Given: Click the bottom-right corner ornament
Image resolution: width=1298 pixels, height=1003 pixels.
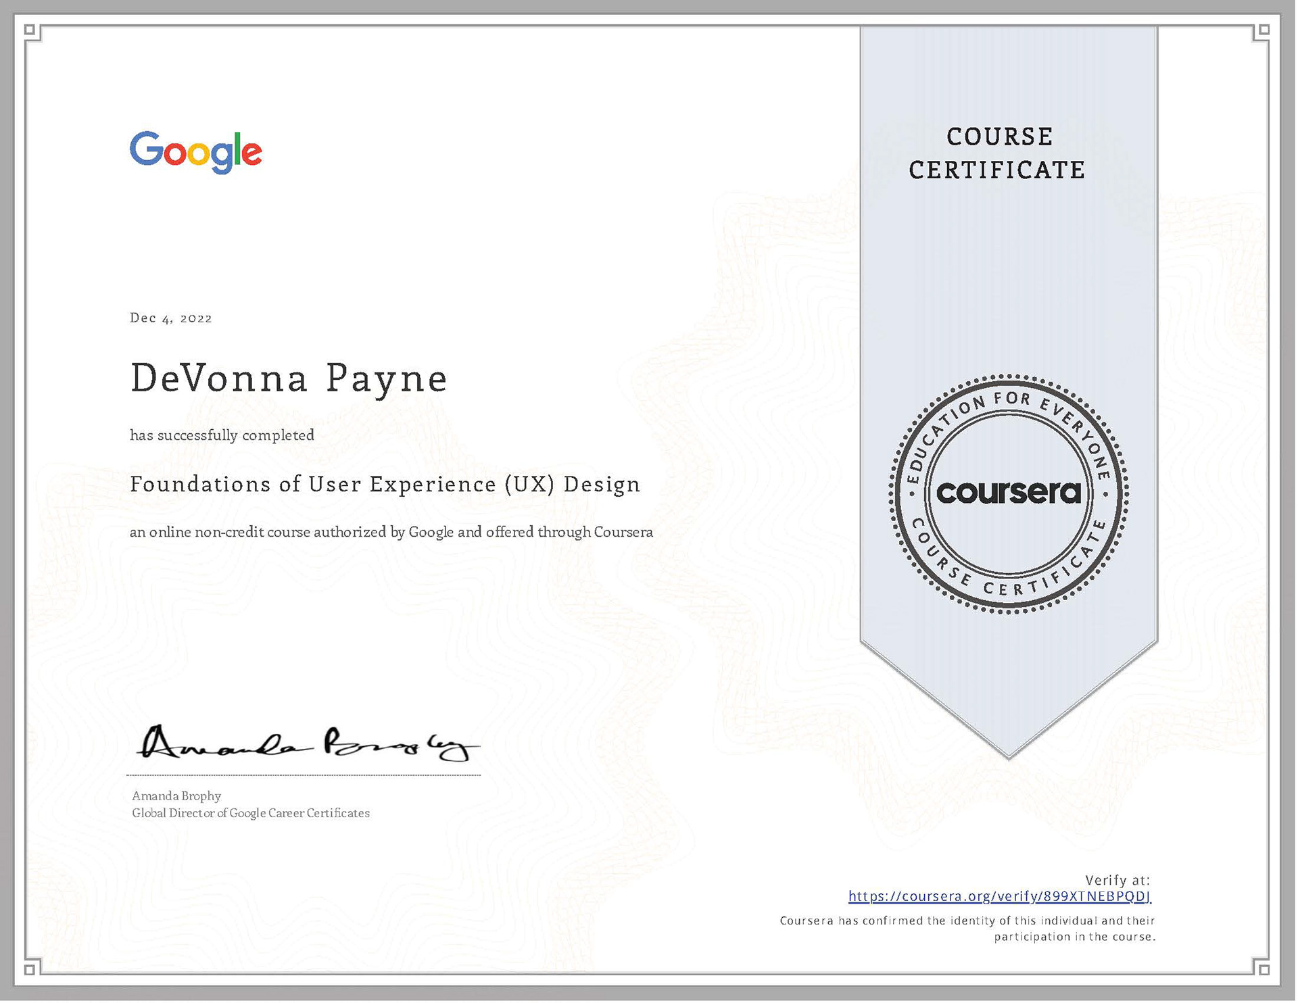Looking at the screenshot, I should 1264,970.
